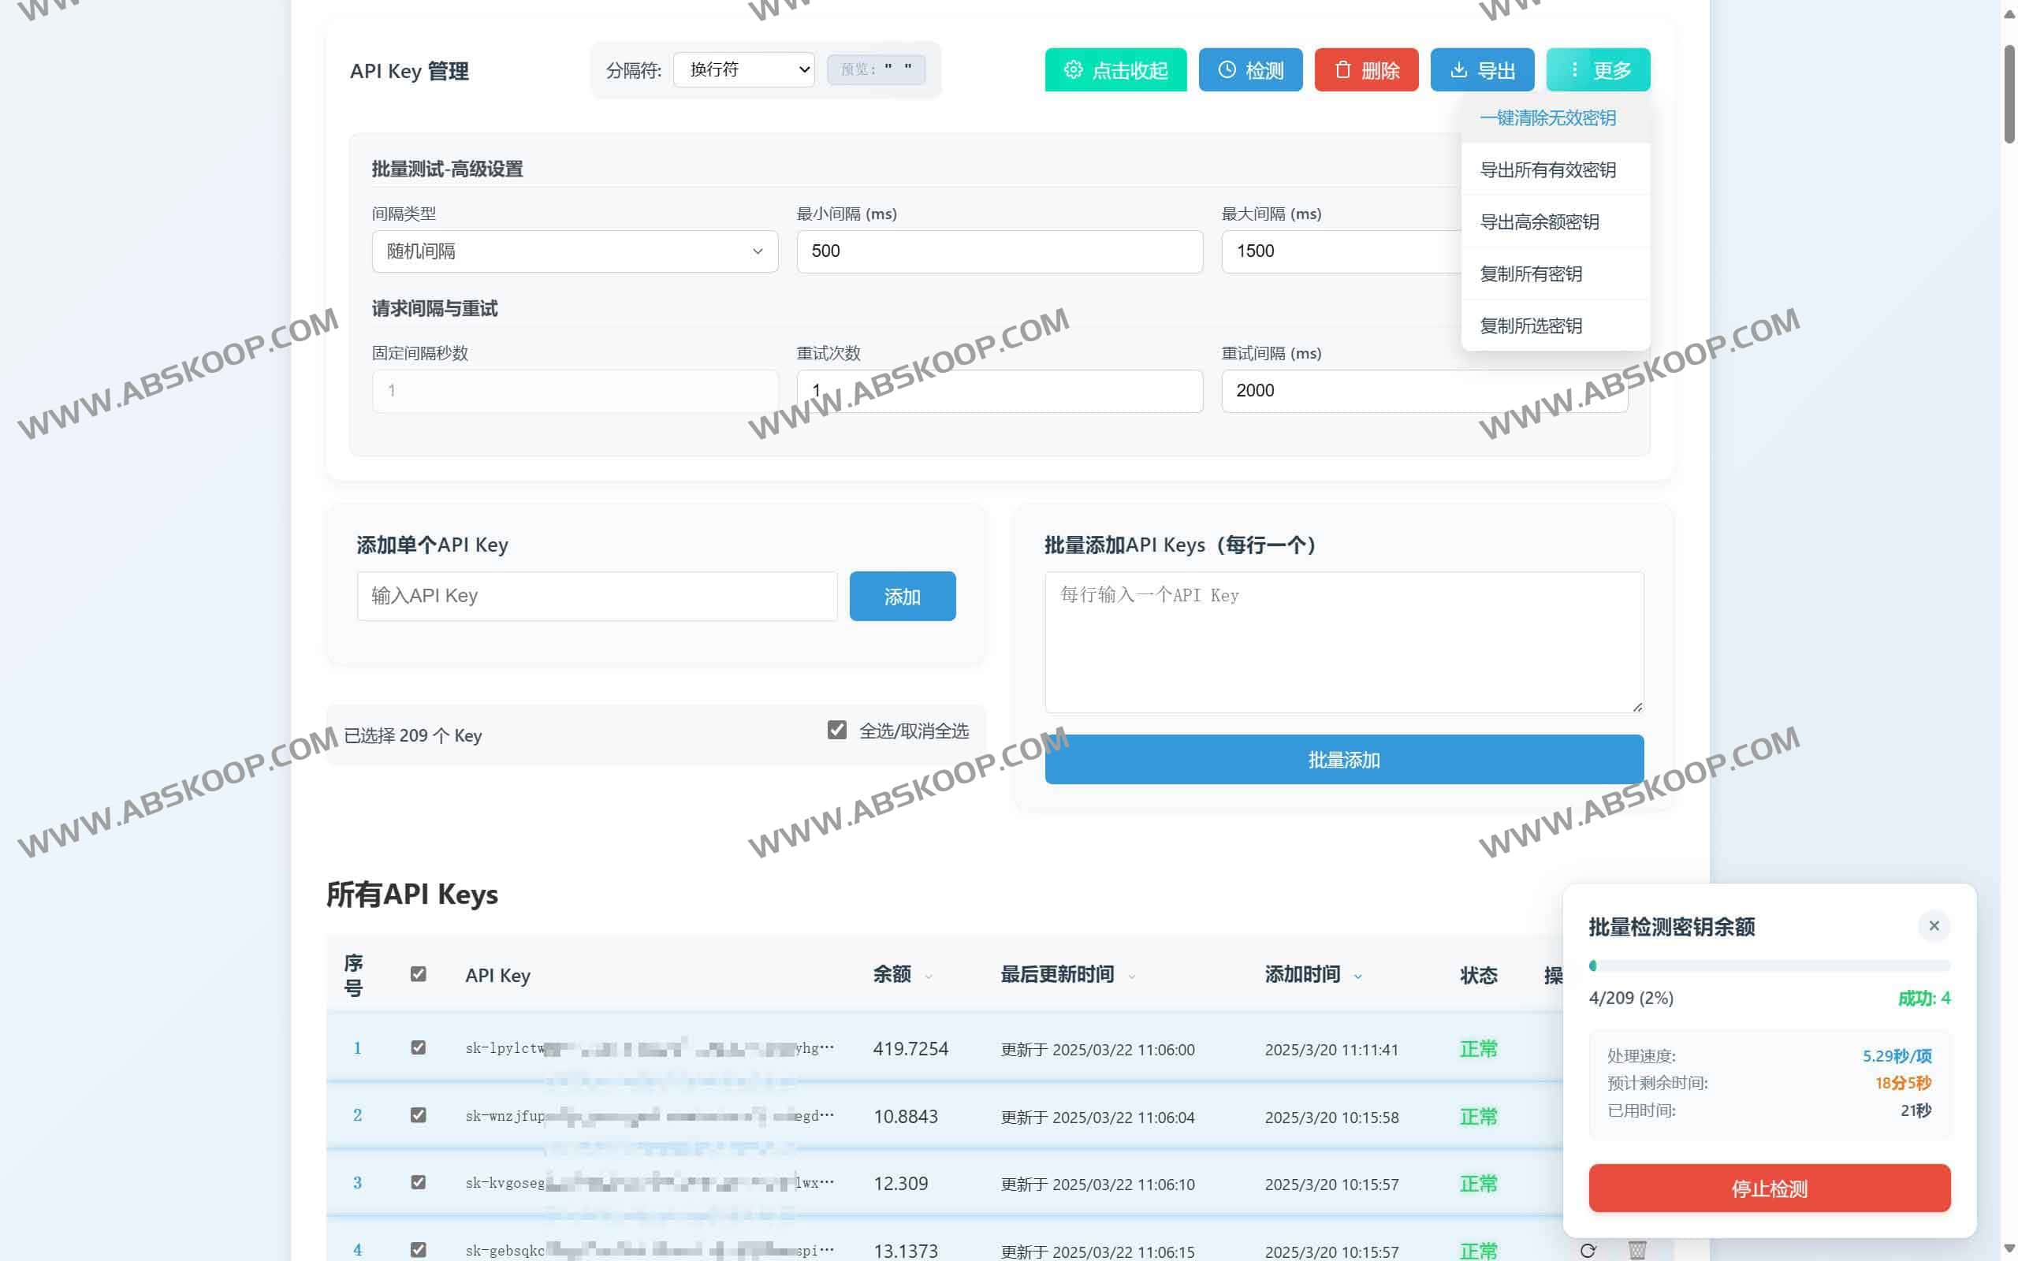This screenshot has height=1261, width=2018.
Task: Click the sort chevron next to 余额
Action: click(928, 976)
